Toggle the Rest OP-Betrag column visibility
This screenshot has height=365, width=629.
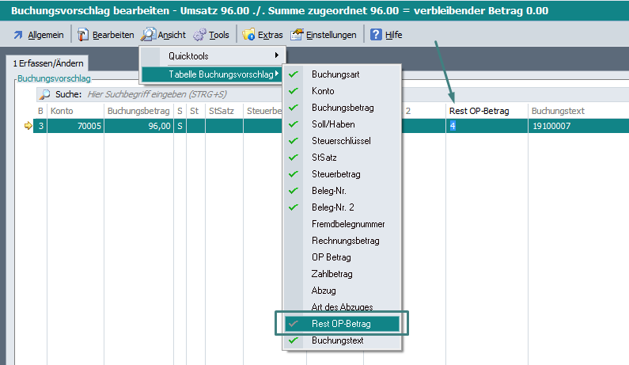[342, 324]
